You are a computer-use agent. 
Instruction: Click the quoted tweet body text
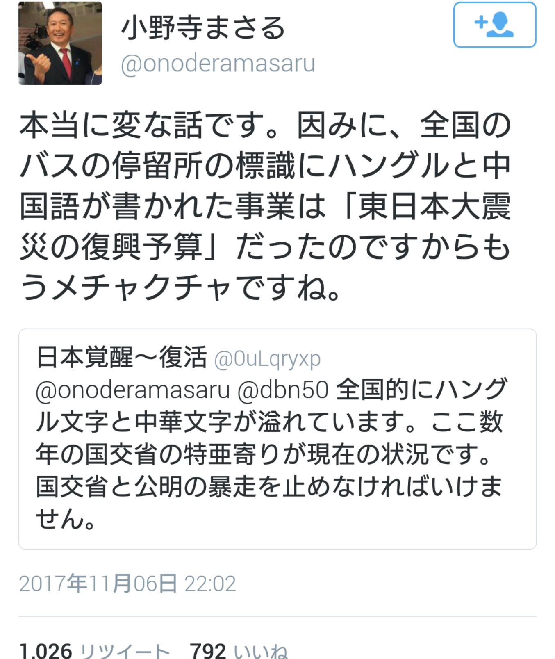click(271, 454)
